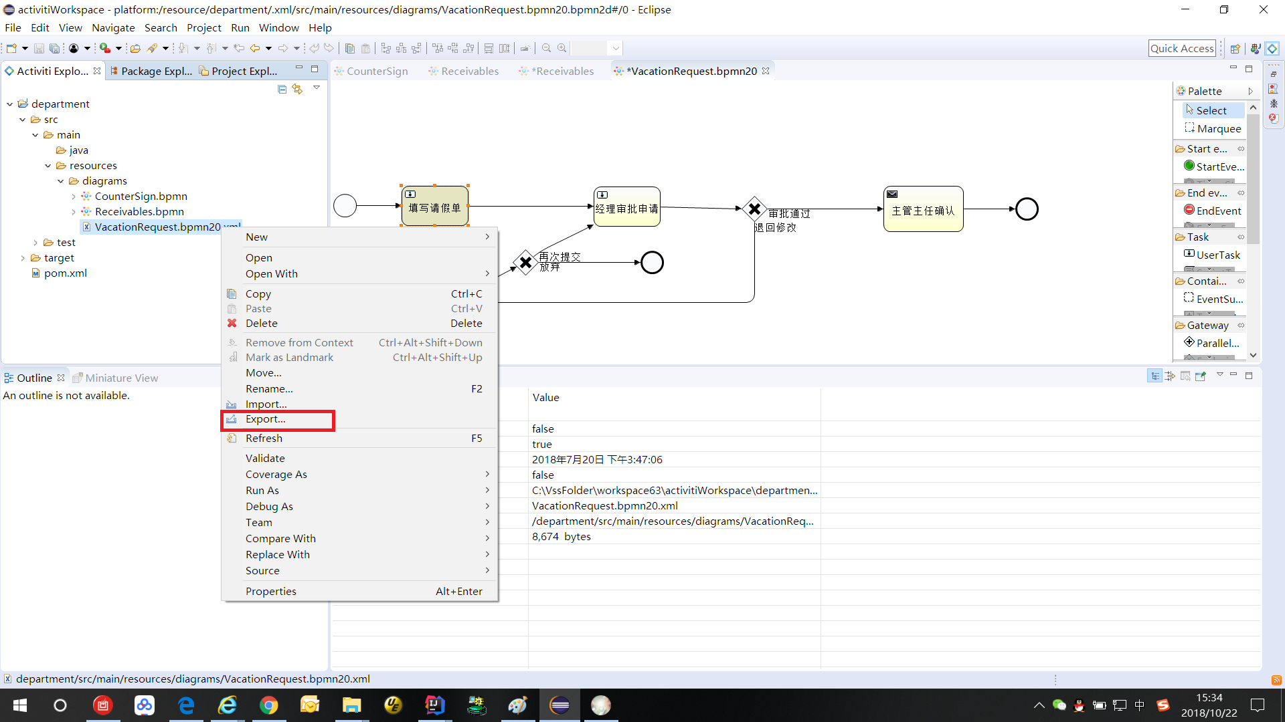Click the Collapse All icon in explorer
1285x722 pixels.
[282, 89]
